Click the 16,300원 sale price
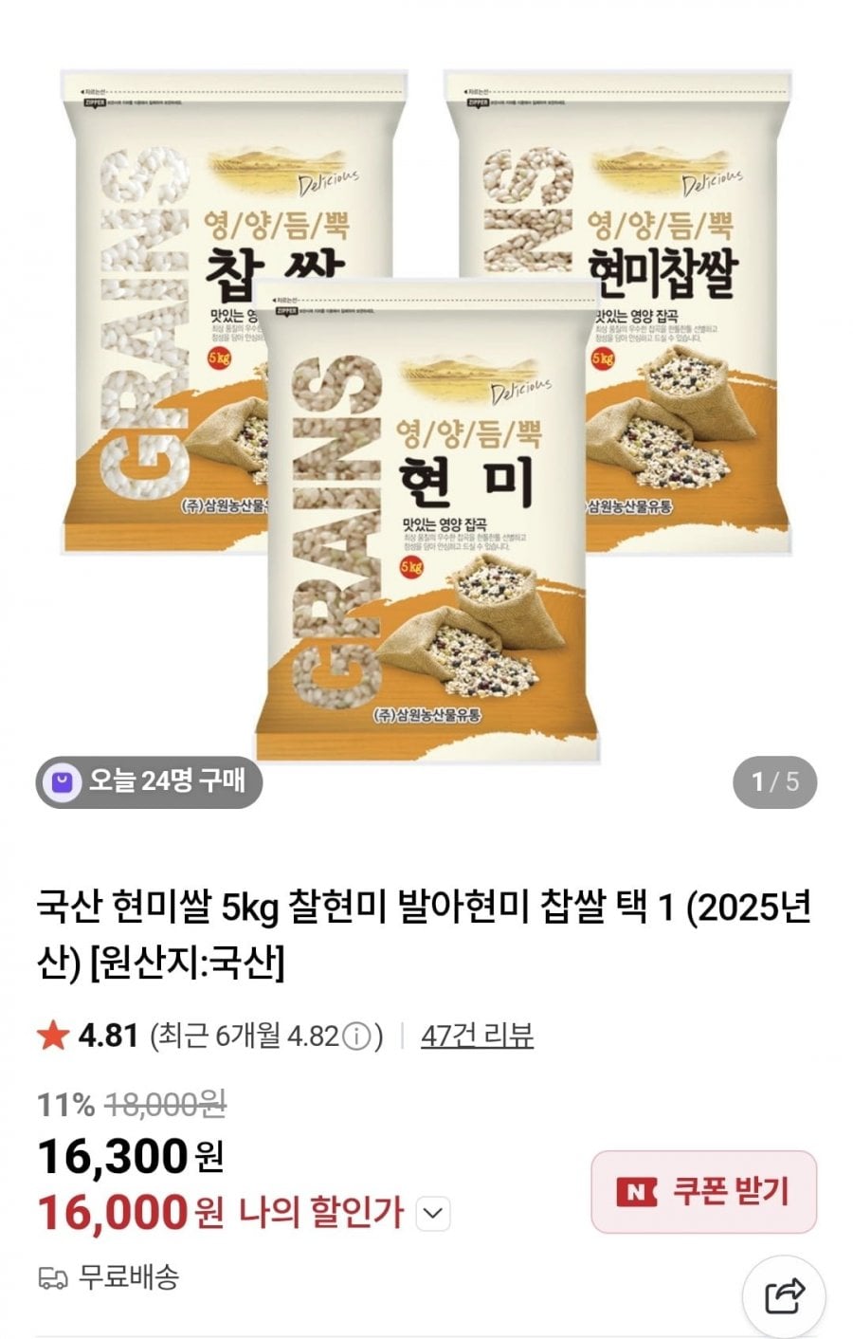 (131, 1157)
